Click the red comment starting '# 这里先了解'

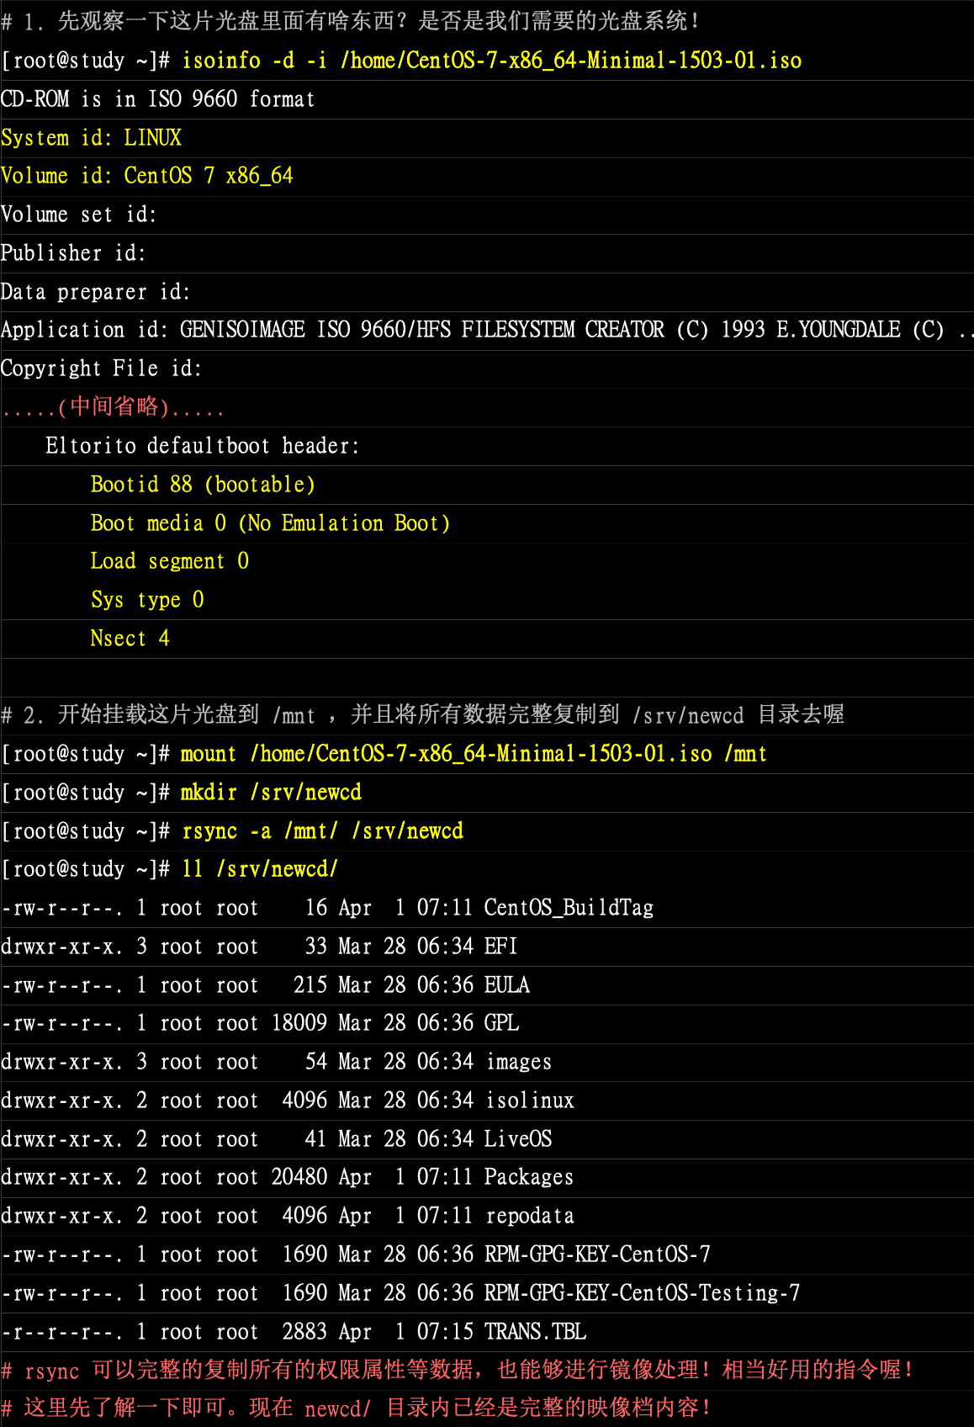357,1408
